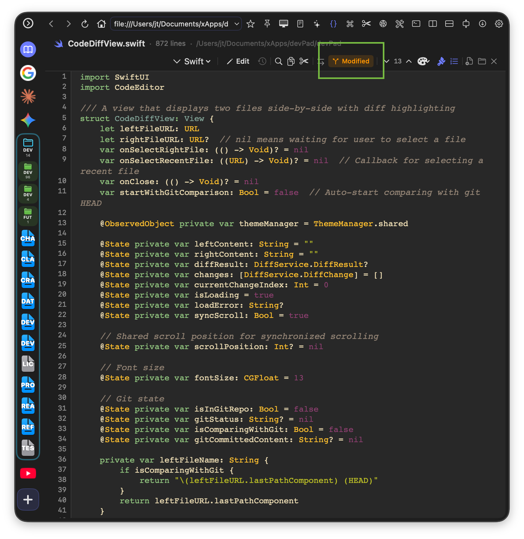Click the copy document icon in toolbar

point(291,61)
